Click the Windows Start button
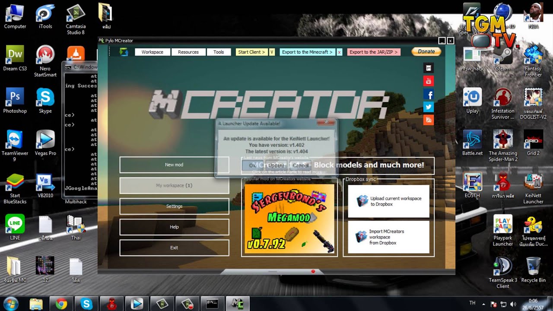The width and height of the screenshot is (553, 311). pos(11,304)
